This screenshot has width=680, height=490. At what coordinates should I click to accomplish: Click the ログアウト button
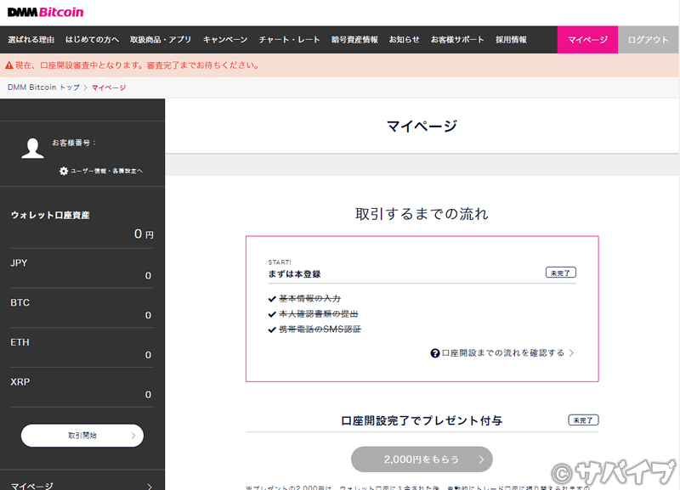point(648,39)
